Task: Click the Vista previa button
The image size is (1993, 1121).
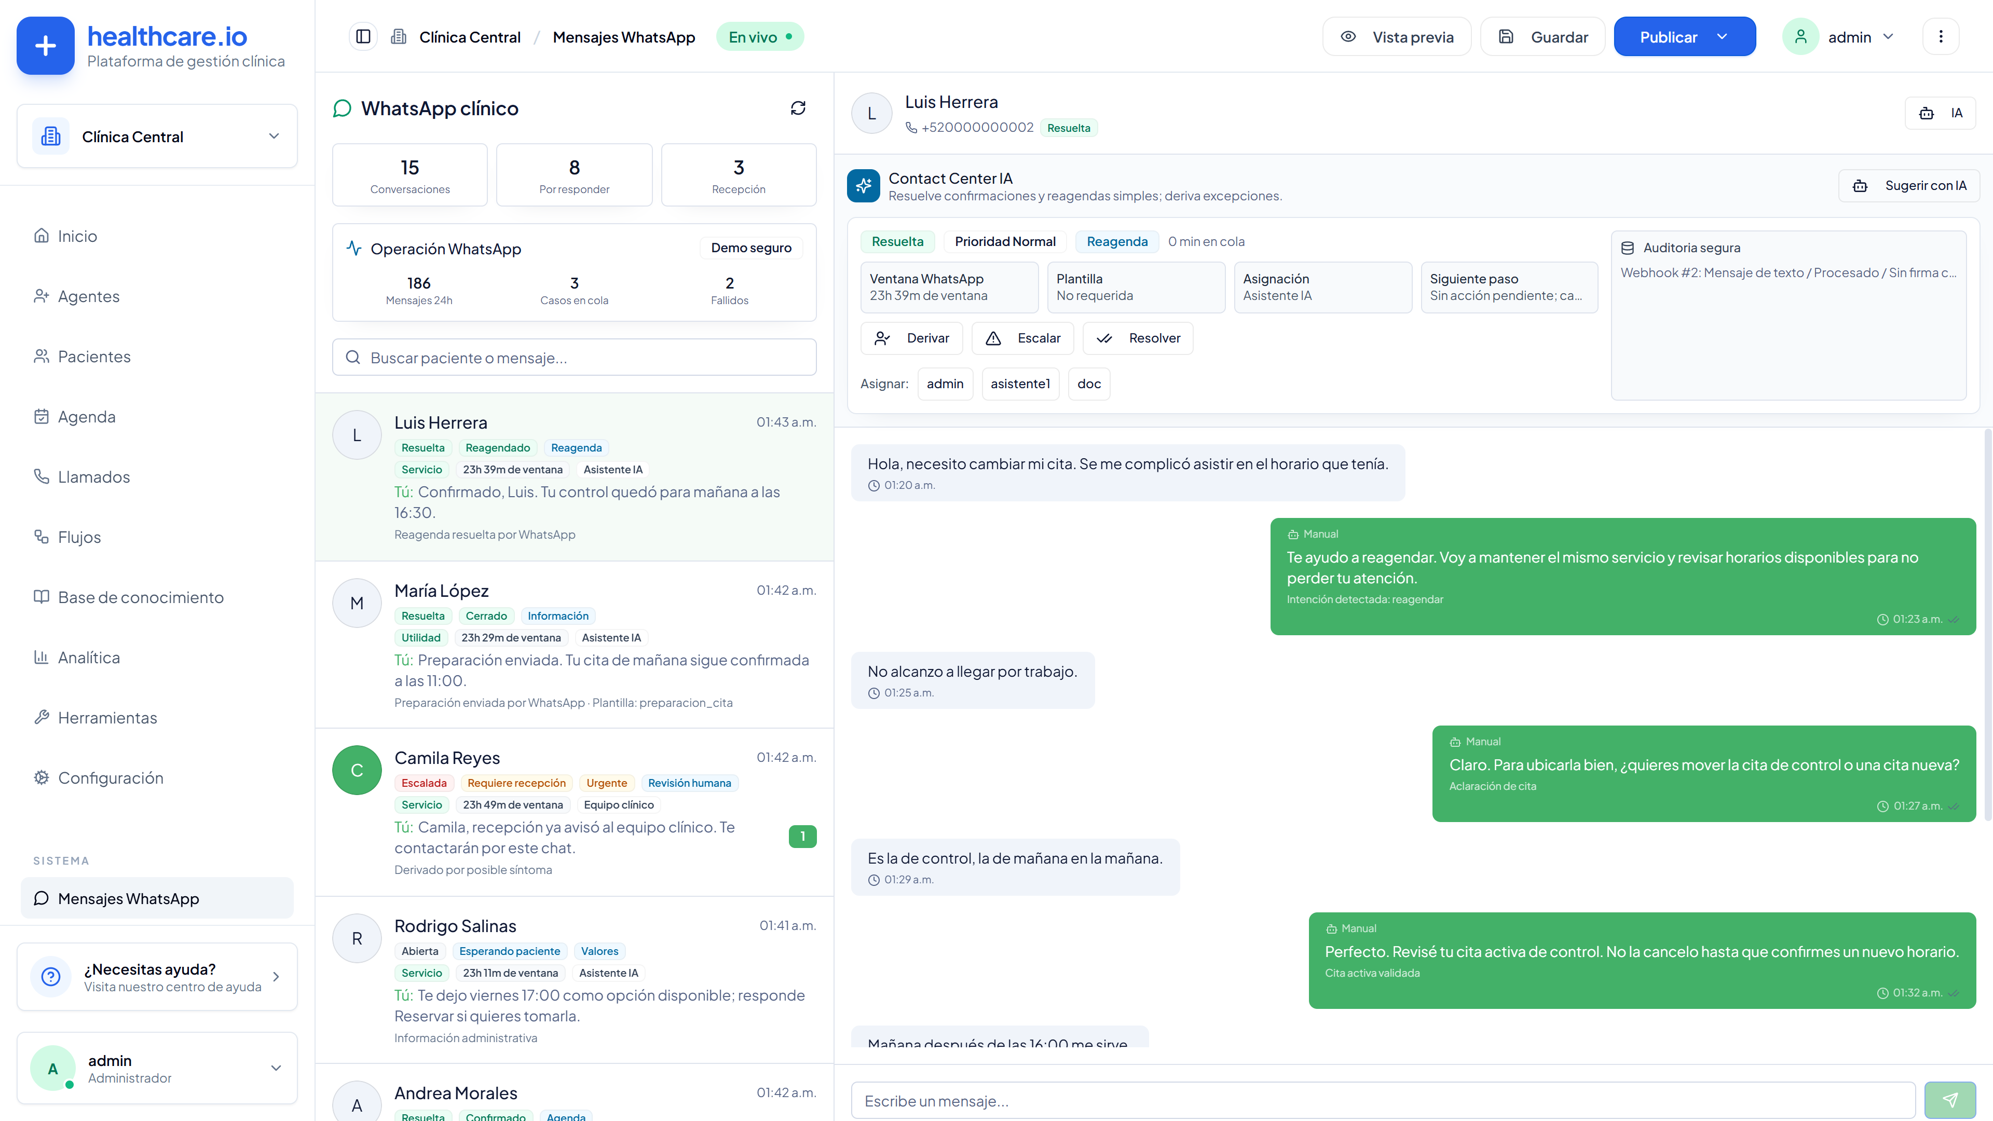Action: (x=1397, y=36)
